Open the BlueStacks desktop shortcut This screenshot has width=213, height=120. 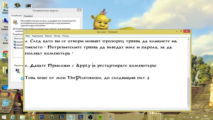[x=6, y=105]
